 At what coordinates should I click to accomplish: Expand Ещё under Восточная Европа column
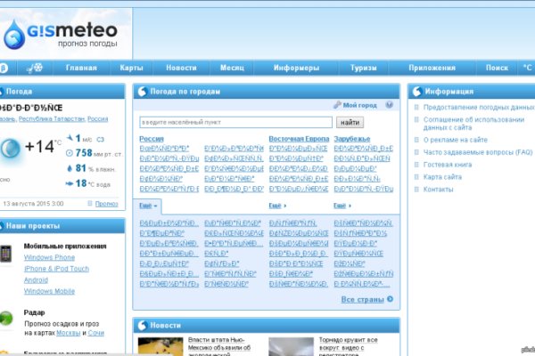point(278,206)
